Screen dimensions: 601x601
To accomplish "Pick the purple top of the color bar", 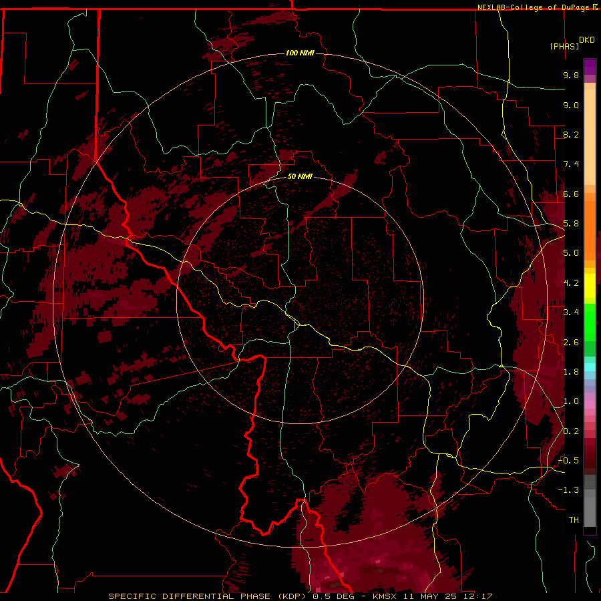I will pyautogui.click(x=590, y=67).
